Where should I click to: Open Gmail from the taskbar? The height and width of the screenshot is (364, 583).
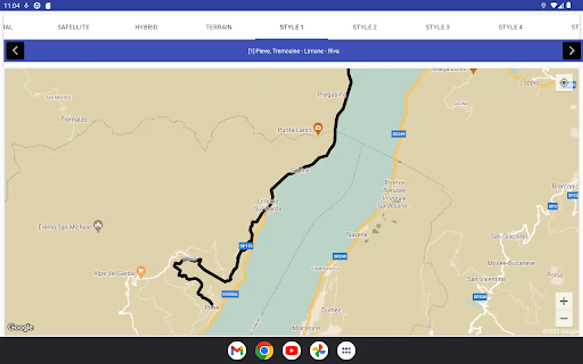tap(237, 351)
